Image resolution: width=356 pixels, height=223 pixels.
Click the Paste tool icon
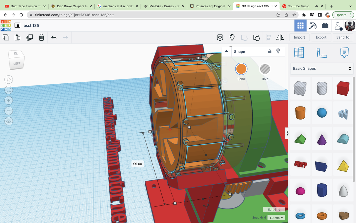pos(18,37)
